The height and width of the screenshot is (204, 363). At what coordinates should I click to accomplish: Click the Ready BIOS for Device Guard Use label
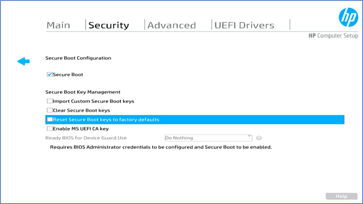[86, 138]
